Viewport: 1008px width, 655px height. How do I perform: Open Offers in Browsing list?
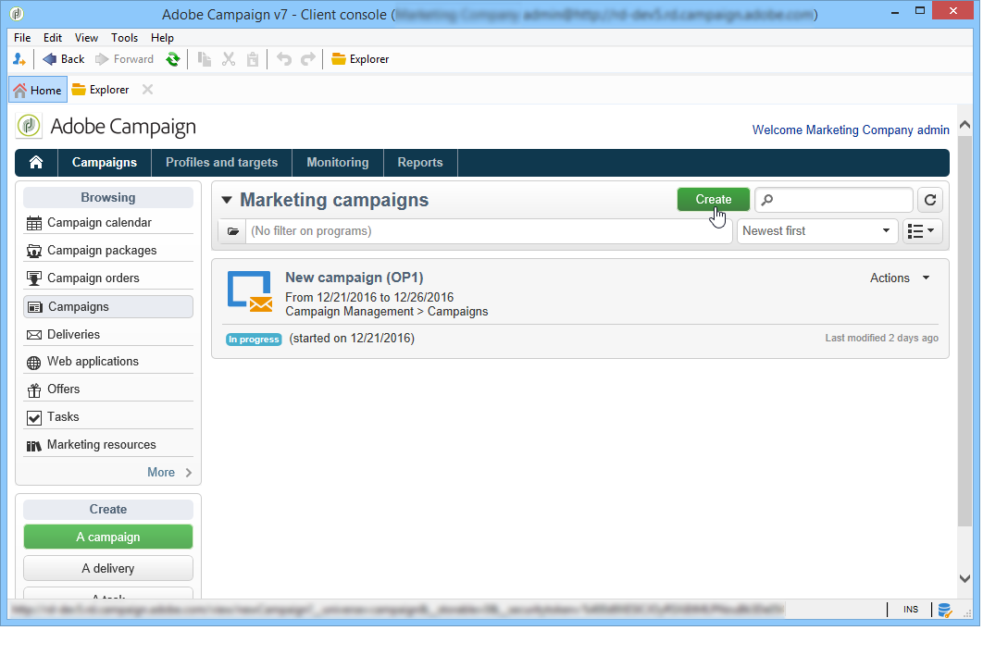[x=108, y=389]
